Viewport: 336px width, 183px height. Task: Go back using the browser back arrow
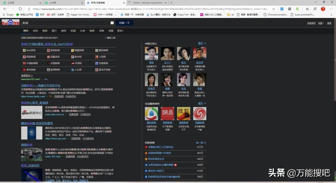pyautogui.click(x=5, y=9)
